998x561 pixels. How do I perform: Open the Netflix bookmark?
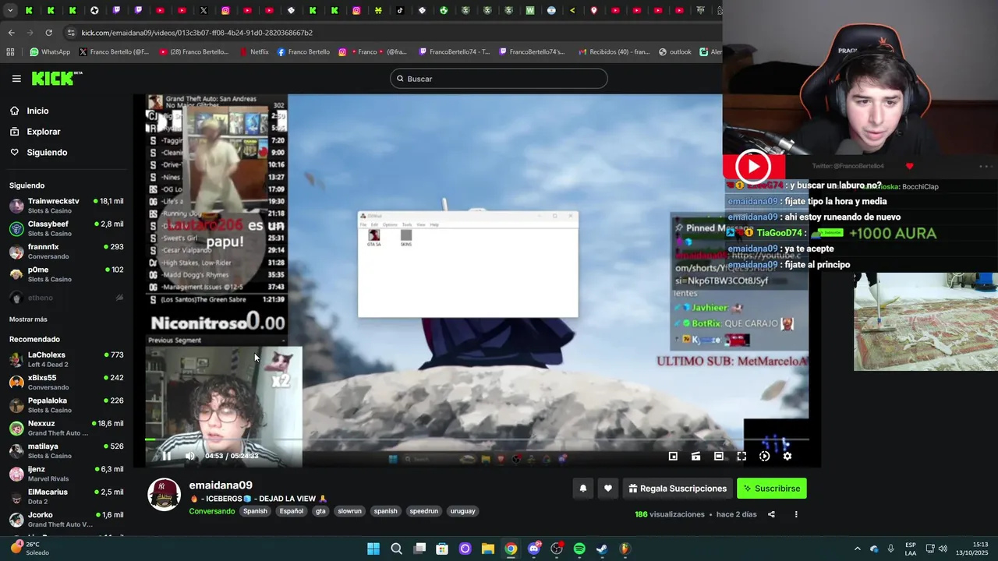point(254,52)
